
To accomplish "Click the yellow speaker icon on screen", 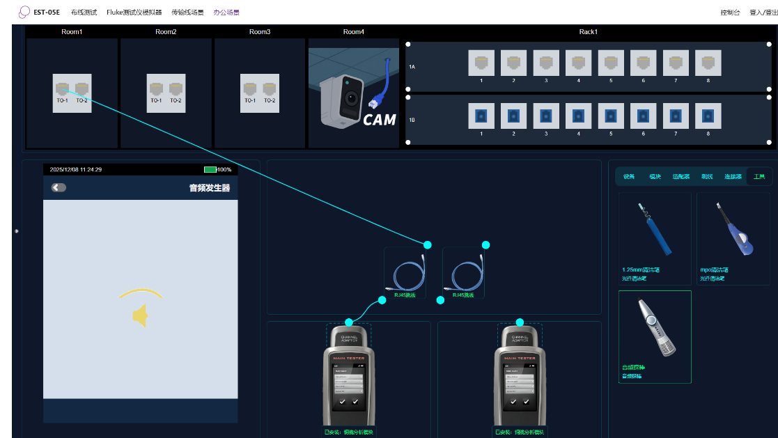I will tap(141, 315).
